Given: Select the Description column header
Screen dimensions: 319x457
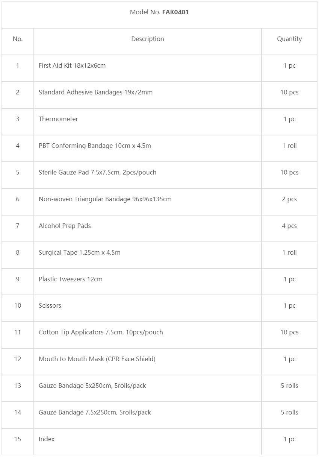Looking at the screenshot, I should (148, 39).
